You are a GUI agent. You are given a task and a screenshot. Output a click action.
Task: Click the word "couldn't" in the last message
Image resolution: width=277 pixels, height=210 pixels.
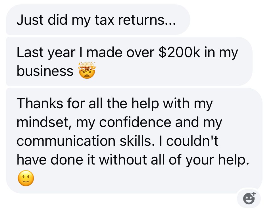[192, 141]
